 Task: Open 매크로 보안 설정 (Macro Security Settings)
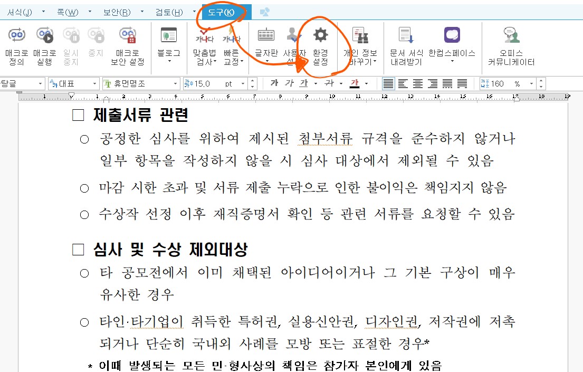click(x=128, y=45)
